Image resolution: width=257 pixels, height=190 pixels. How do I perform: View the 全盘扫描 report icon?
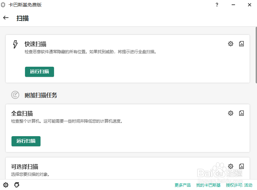tap(241, 113)
